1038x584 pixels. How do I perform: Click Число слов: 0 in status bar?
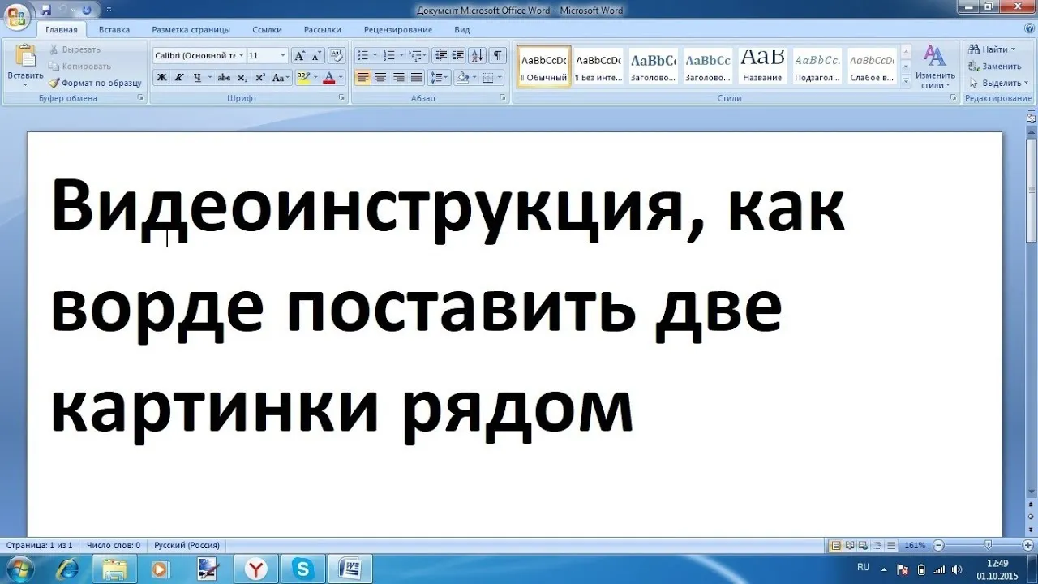[x=114, y=545]
